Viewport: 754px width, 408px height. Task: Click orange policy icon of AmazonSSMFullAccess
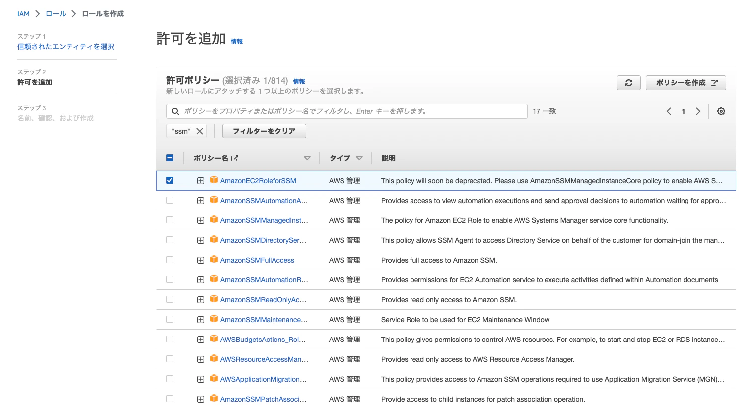click(x=214, y=259)
